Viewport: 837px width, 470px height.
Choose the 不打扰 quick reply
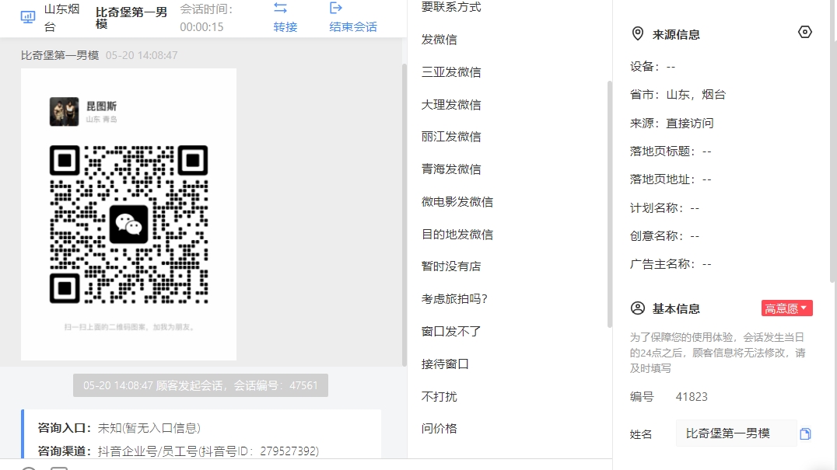tap(439, 396)
